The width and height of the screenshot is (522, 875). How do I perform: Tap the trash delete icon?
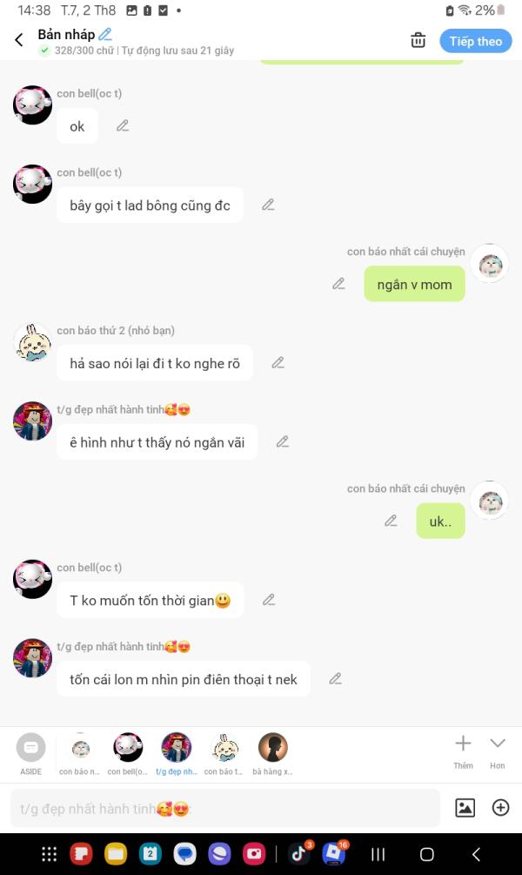(418, 40)
